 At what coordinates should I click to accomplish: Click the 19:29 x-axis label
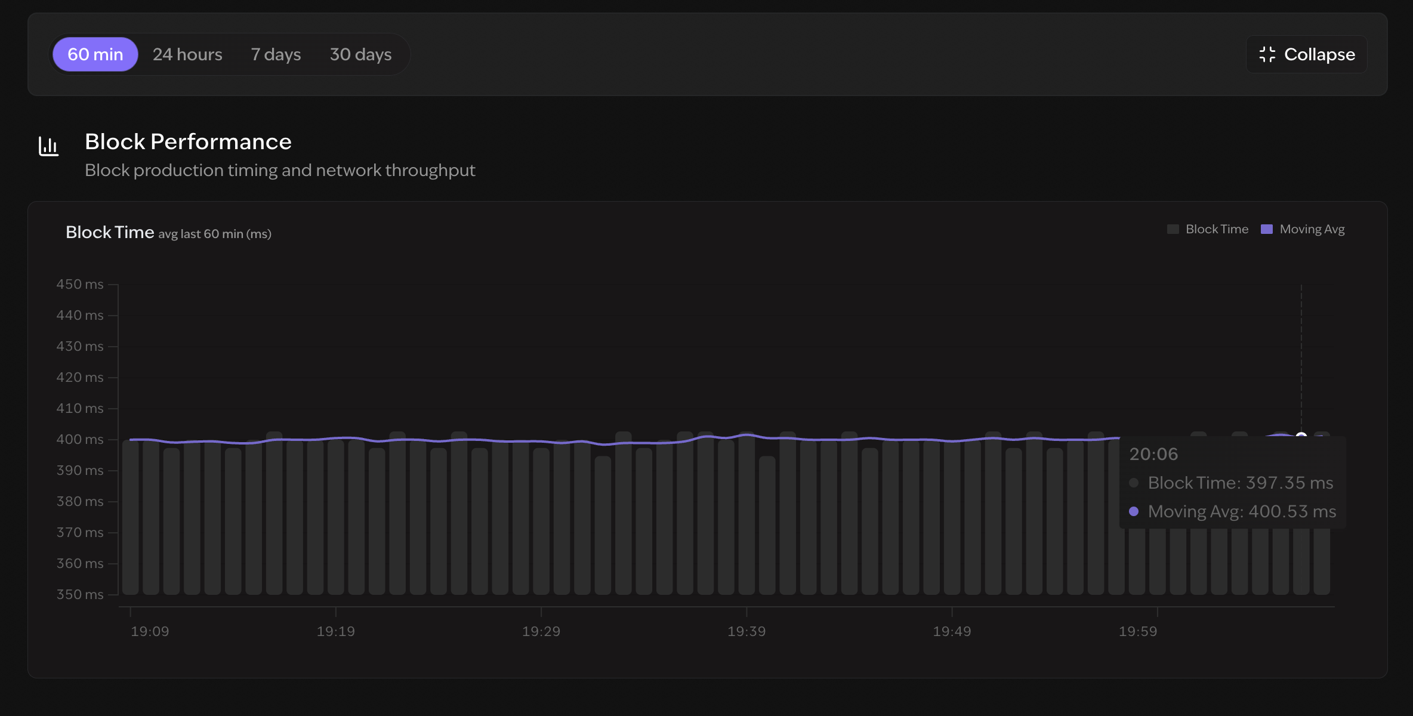click(541, 631)
